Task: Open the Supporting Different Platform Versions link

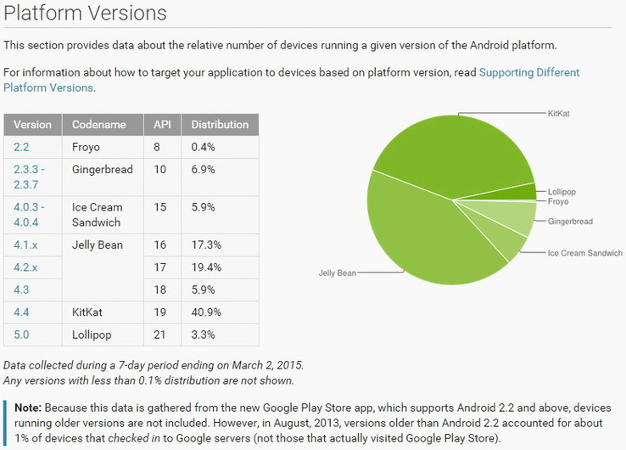Action: tap(529, 73)
